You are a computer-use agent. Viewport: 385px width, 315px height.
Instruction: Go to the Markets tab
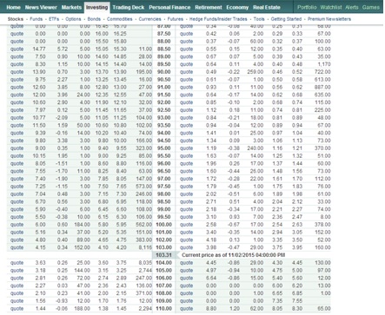coord(71,7)
